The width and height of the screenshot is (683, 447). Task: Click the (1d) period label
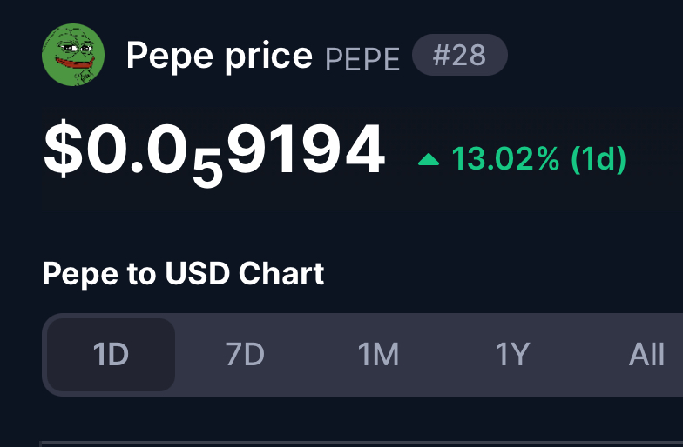coord(598,159)
